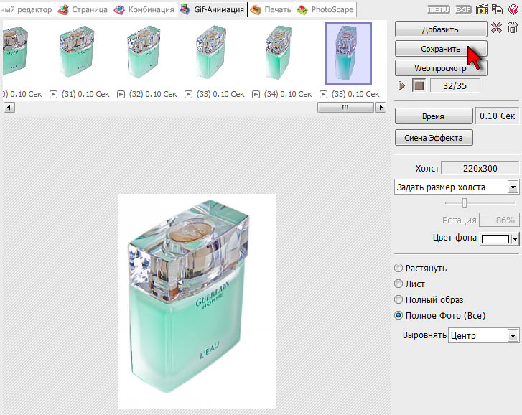Click the Цвет фона white color swatch
The image size is (522, 415).
[495, 239]
